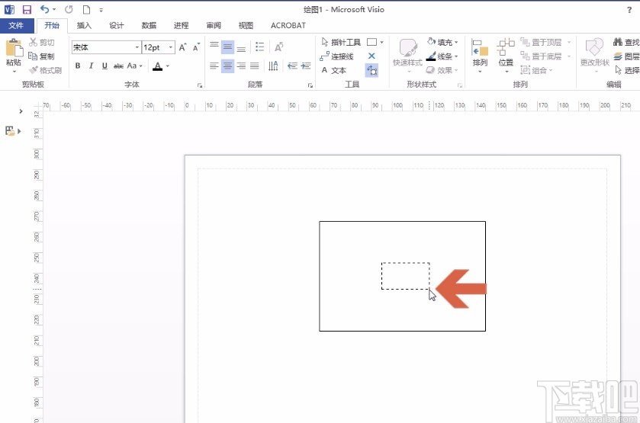Open the Fill (填充) dropdown
The image size is (640, 423).
coord(442,42)
